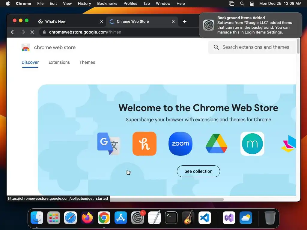Open Finder from the dock
This screenshot has height=230, width=307.
point(37,218)
